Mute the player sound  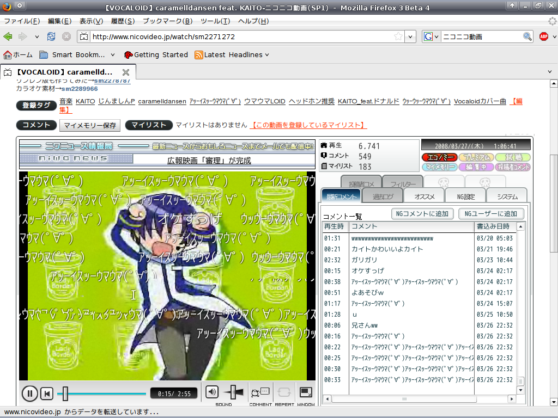(212, 392)
